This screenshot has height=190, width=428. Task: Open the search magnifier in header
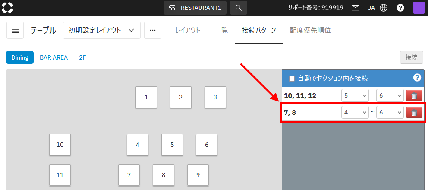tap(239, 8)
